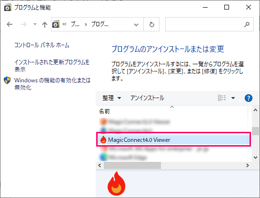
Task: Click the MagicConnect flame icon in list
Action: pos(103,139)
